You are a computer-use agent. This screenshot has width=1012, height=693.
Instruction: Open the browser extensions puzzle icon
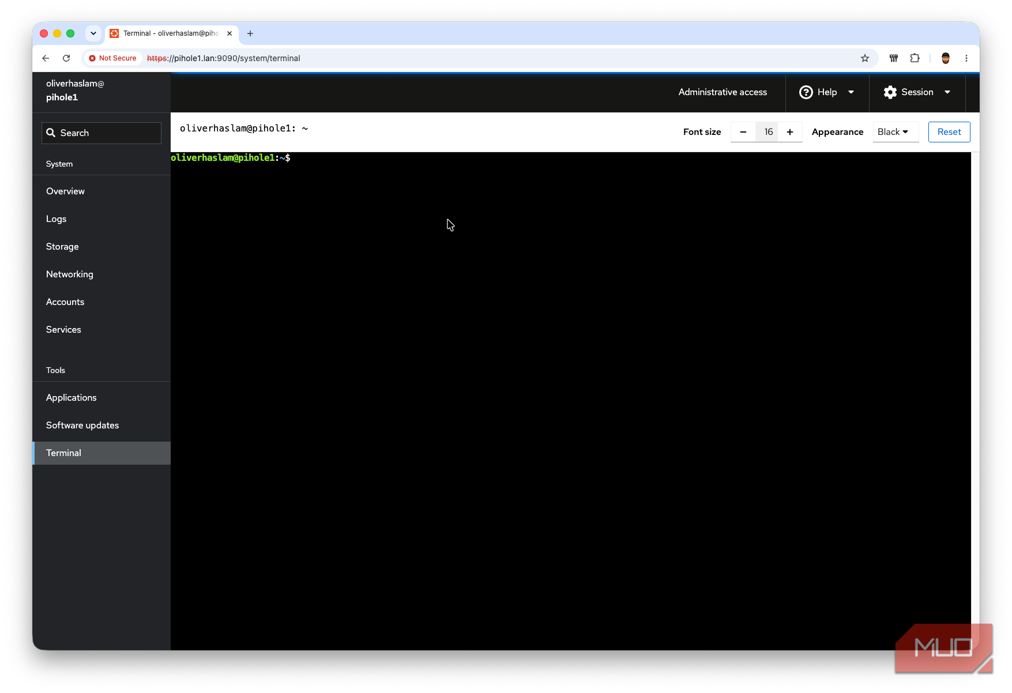(915, 58)
